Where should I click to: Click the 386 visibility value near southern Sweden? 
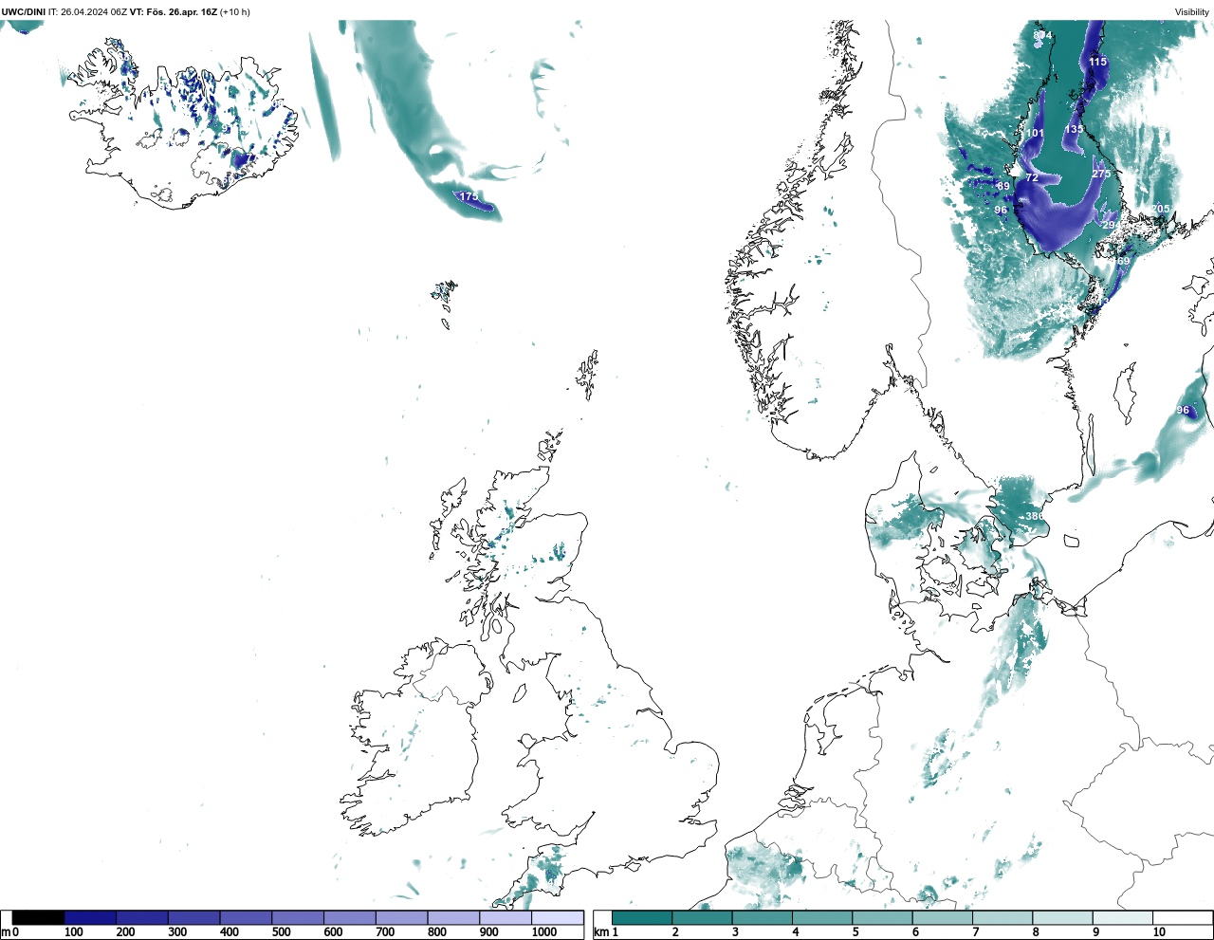1035,516
